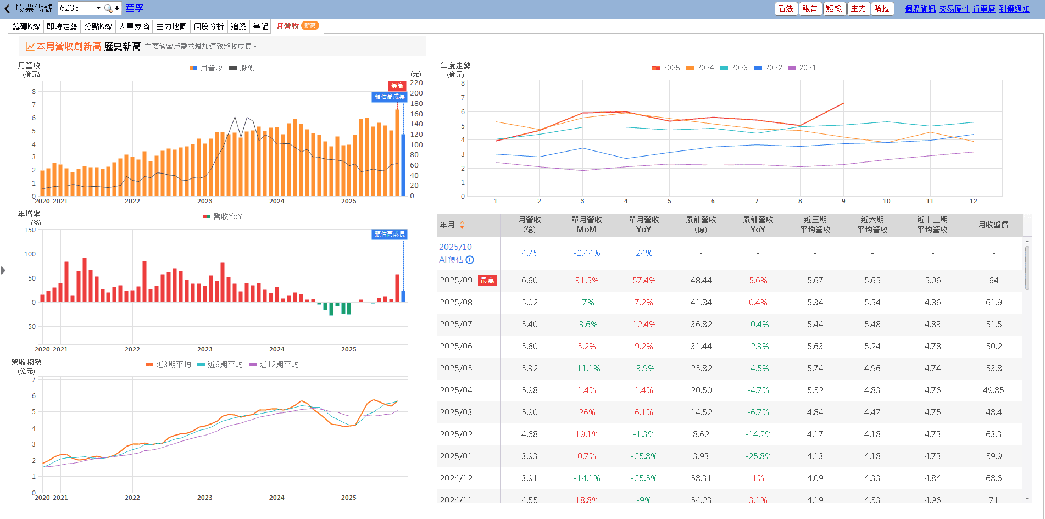Click the 體檢 button
This screenshot has height=519, width=1045.
click(x=833, y=8)
